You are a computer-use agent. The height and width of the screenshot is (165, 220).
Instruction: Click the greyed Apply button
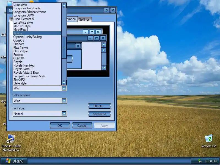tap(104, 126)
